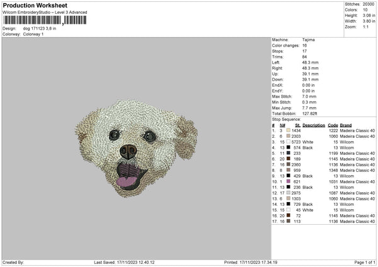Pick the black swatch in stop 4
Image resolution: width=378 pixels, height=267 pixels.
(x=288, y=147)
